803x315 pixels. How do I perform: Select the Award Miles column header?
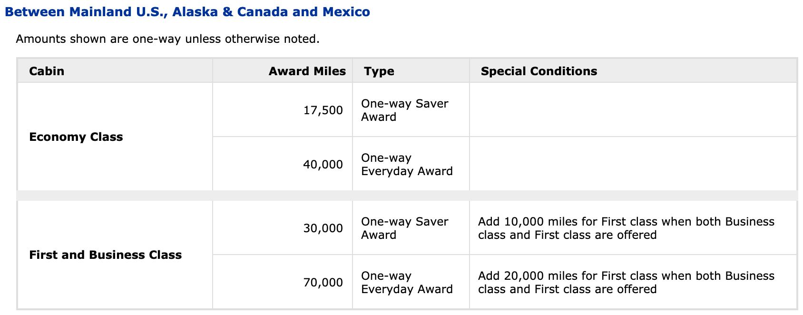[x=307, y=71]
